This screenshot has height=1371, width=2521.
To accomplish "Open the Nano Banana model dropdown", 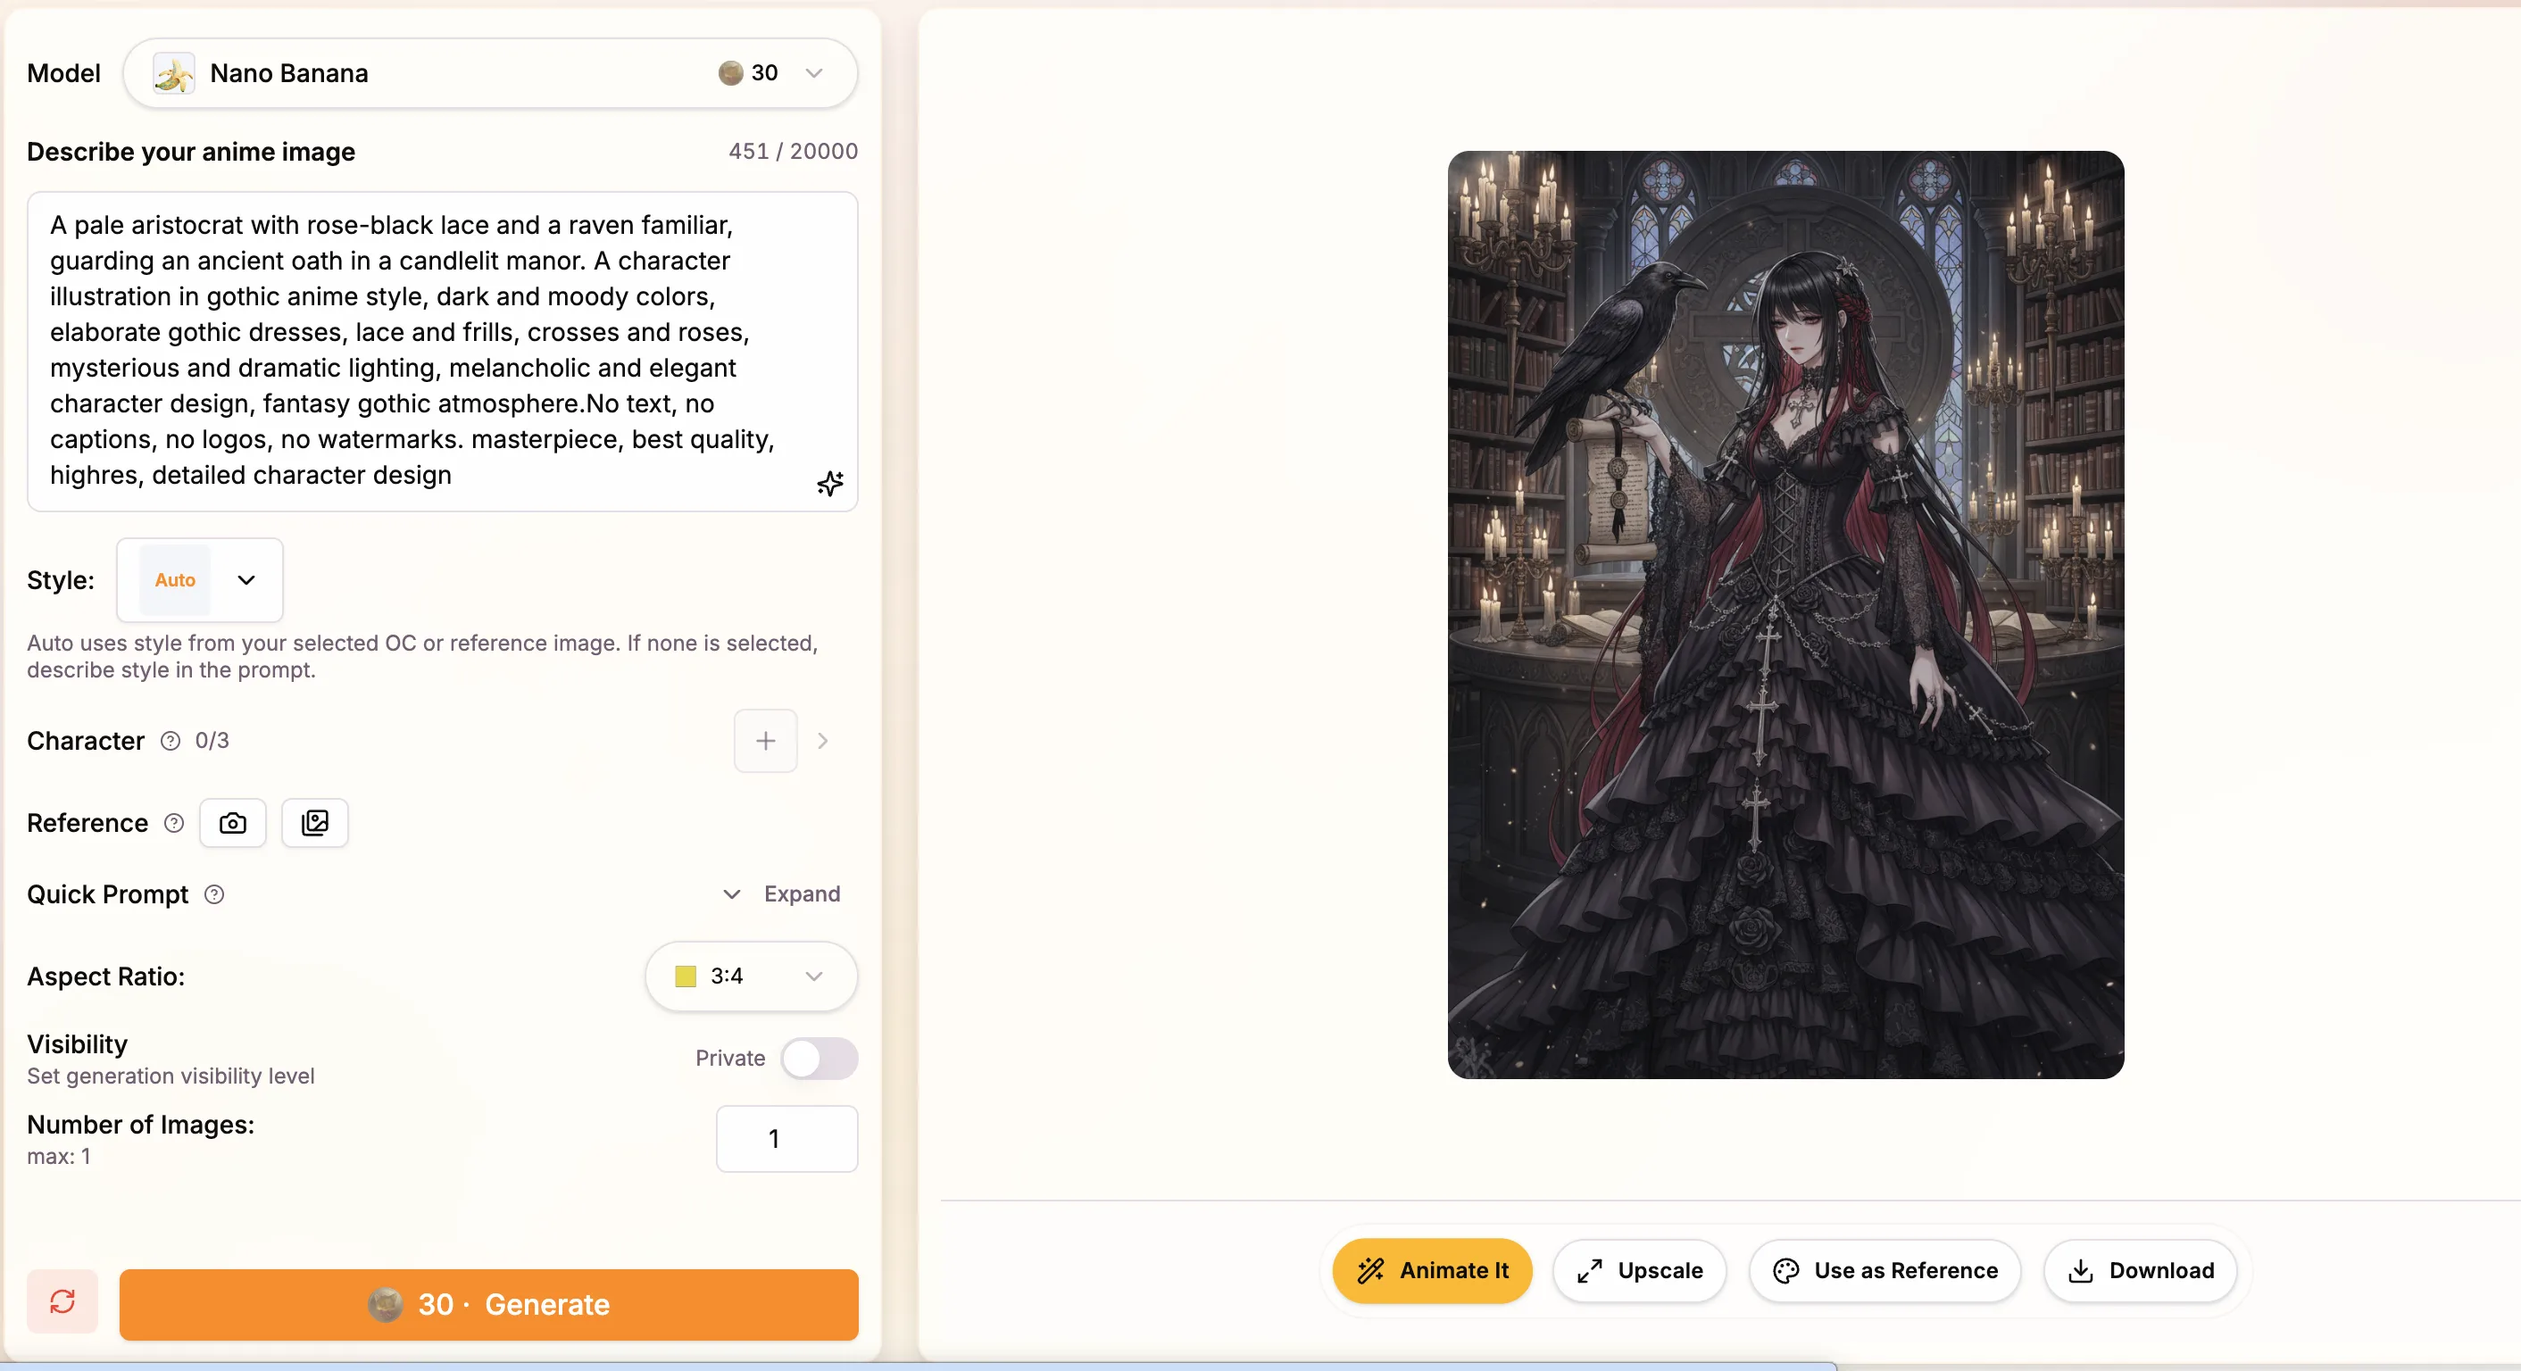I will click(x=490, y=73).
